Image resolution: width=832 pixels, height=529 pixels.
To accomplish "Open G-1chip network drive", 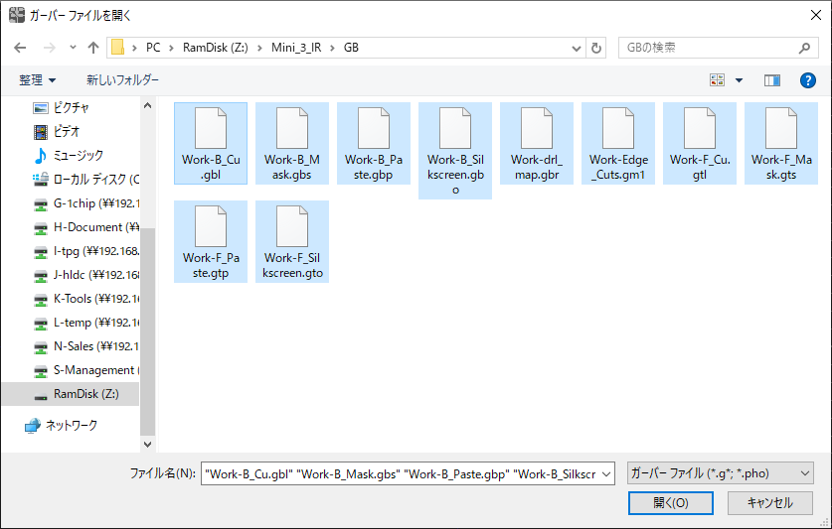I will (x=85, y=203).
